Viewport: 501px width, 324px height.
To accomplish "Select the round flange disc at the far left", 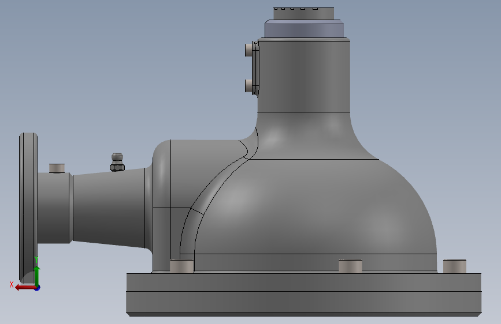I will point(28,208).
